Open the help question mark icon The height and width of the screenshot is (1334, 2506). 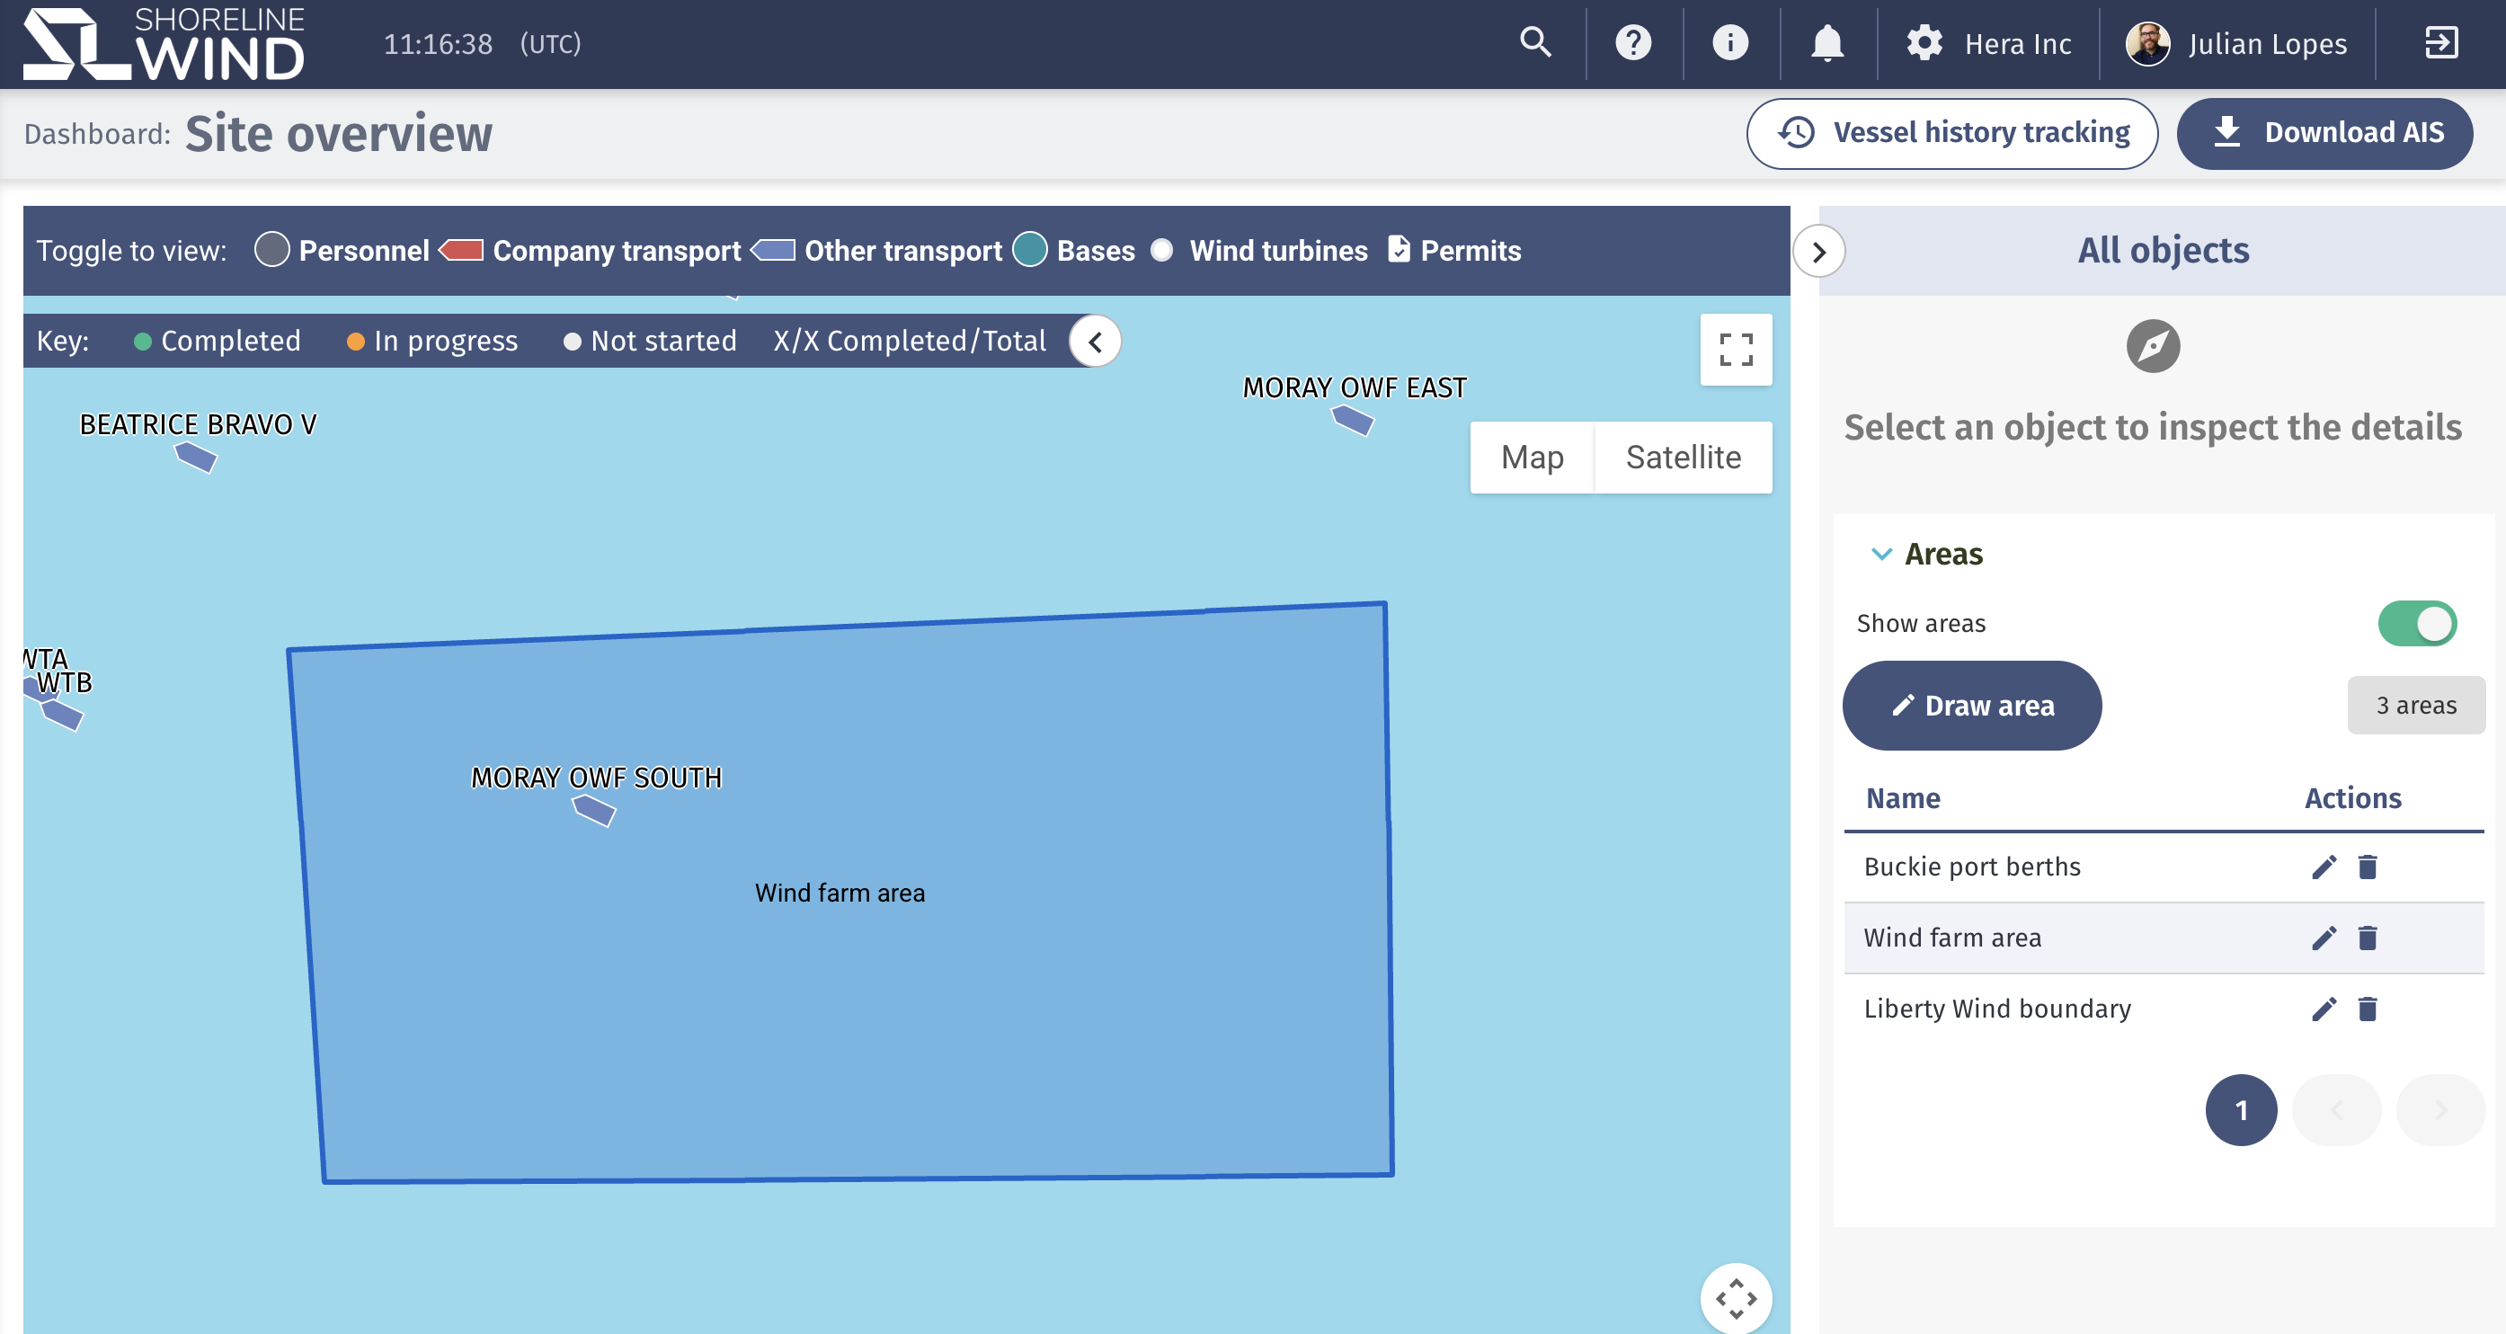(1632, 43)
